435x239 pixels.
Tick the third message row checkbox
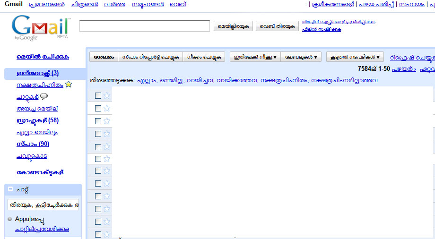click(x=98, y=121)
